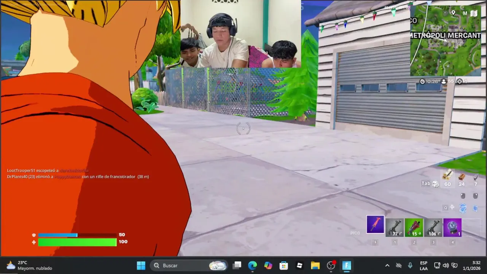Click the eliminations crosshair icon showing 1
The height and width of the screenshot is (274, 487).
(459, 81)
